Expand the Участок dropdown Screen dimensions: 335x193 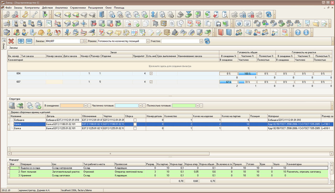[201, 41]
